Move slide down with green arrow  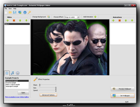point(26,20)
